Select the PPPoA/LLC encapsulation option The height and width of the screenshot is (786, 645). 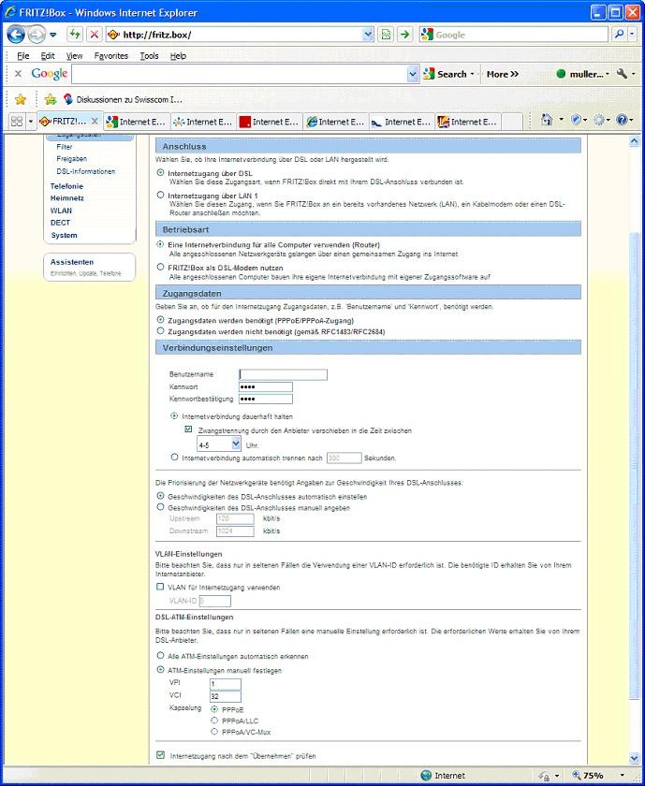pos(216,720)
